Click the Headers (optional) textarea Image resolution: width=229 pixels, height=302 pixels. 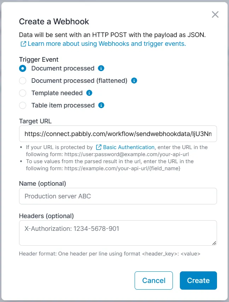118,233
